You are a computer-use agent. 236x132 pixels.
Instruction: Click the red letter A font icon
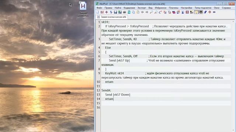(165, 12)
